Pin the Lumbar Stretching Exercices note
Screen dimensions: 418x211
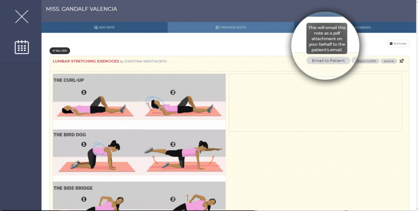(402, 61)
